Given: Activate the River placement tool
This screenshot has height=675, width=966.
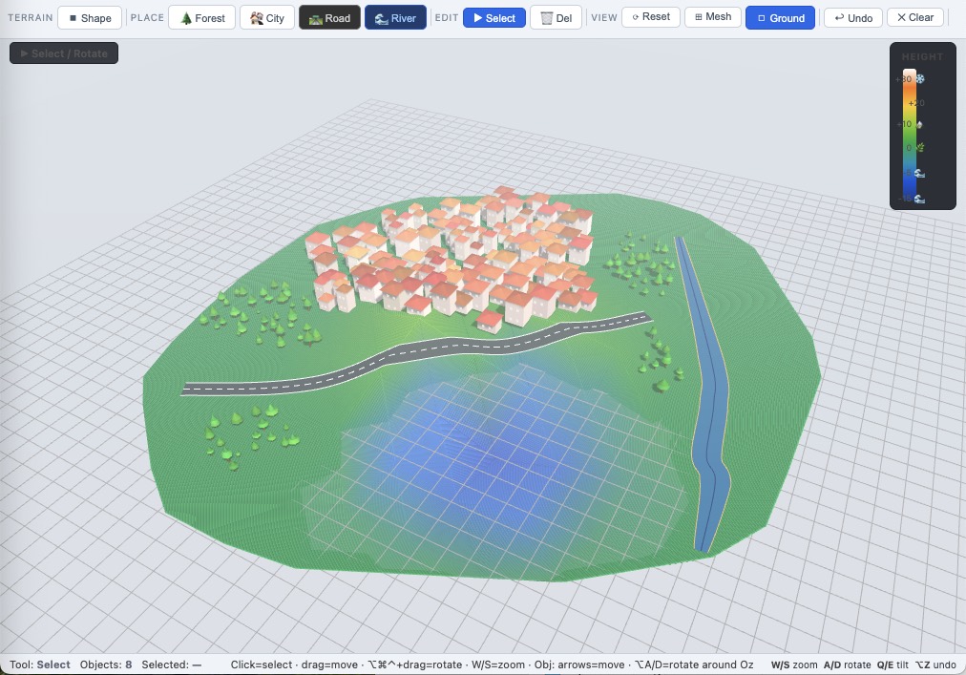Looking at the screenshot, I should [395, 18].
